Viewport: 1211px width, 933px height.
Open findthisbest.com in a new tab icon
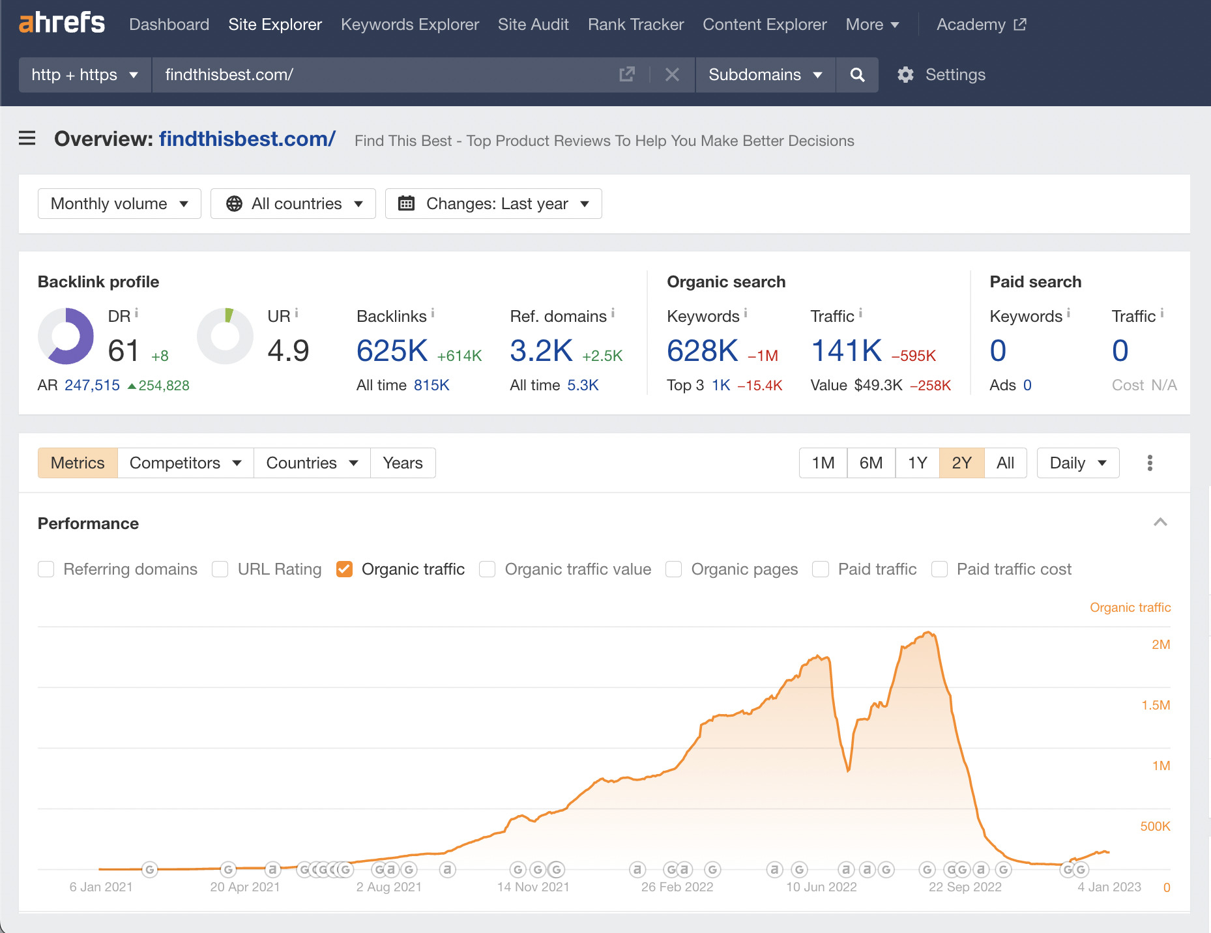[x=626, y=74]
